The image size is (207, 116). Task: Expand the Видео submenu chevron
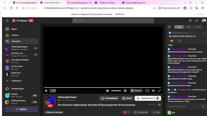[36, 29]
